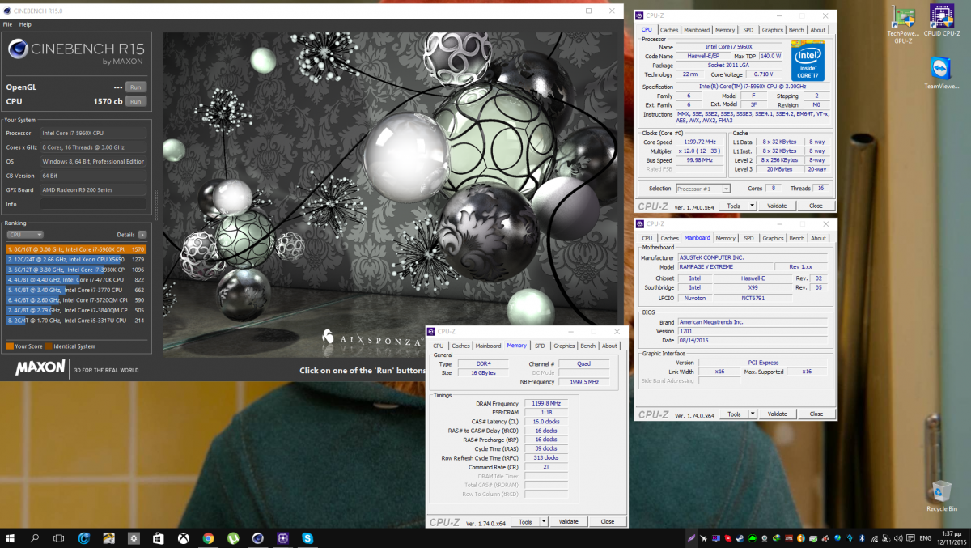Click Close button in CPU-Z Memory window
The height and width of the screenshot is (548, 971).
click(608, 521)
